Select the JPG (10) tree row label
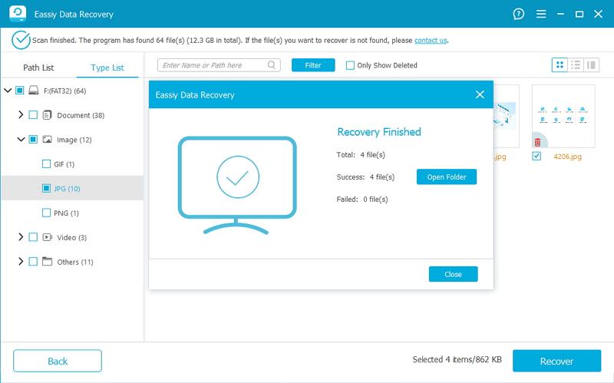The width and height of the screenshot is (614, 383). coord(67,189)
